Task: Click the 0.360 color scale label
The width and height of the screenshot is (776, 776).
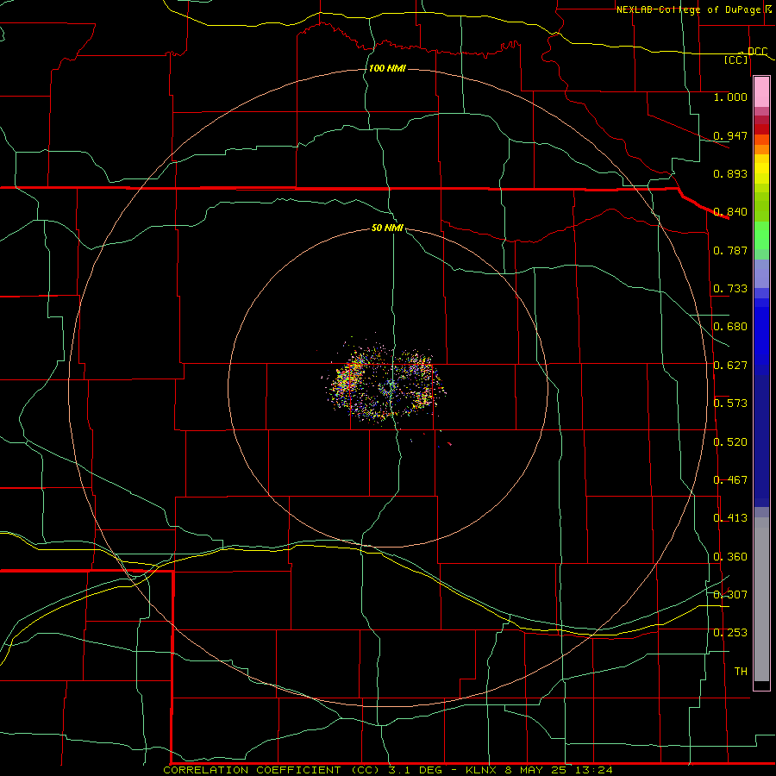Action: click(730, 557)
